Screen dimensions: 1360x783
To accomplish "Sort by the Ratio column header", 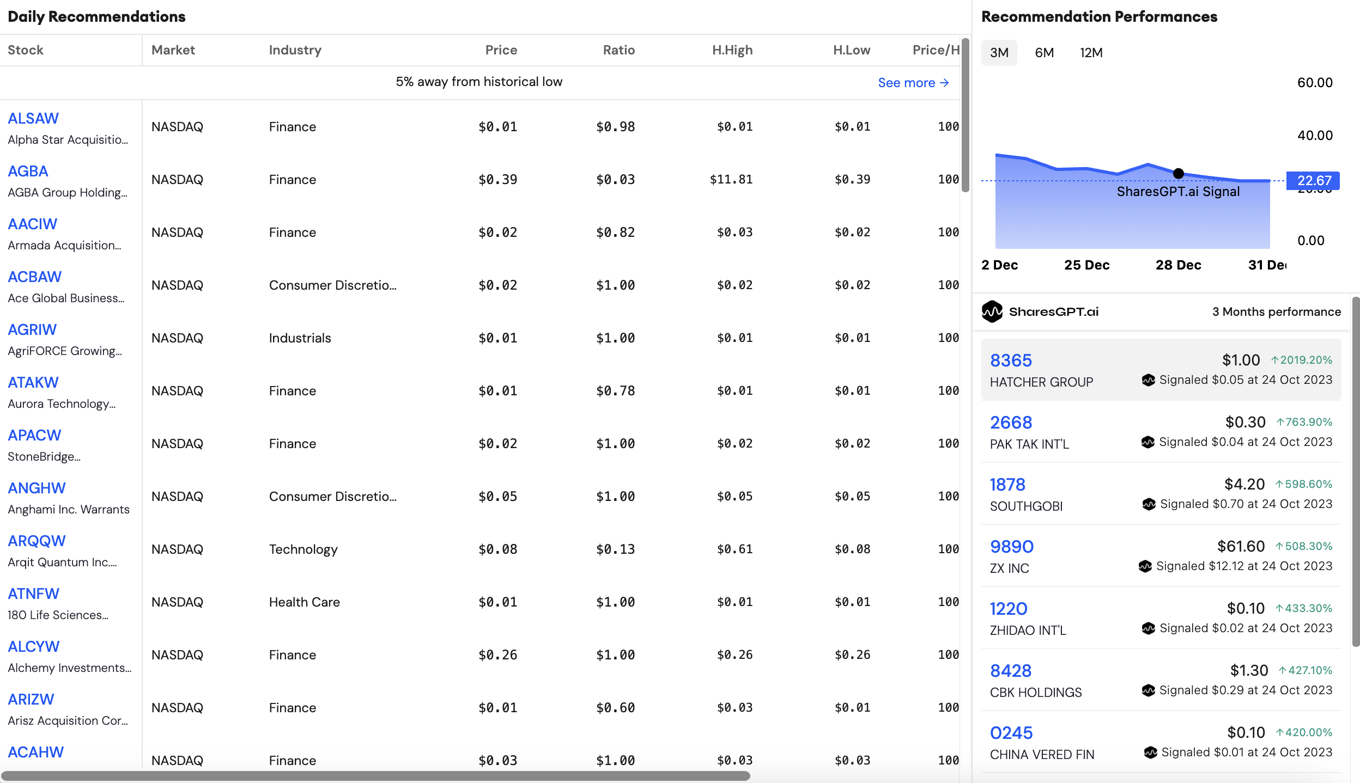I will 618,50.
